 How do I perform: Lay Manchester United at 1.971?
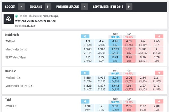coord(129,51)
